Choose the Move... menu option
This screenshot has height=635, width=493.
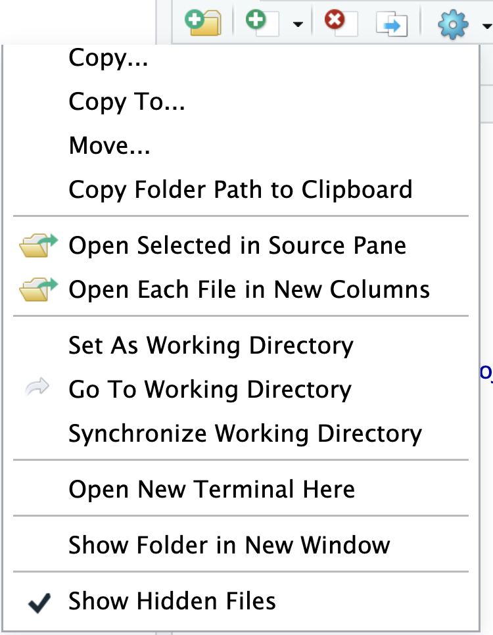tap(110, 146)
